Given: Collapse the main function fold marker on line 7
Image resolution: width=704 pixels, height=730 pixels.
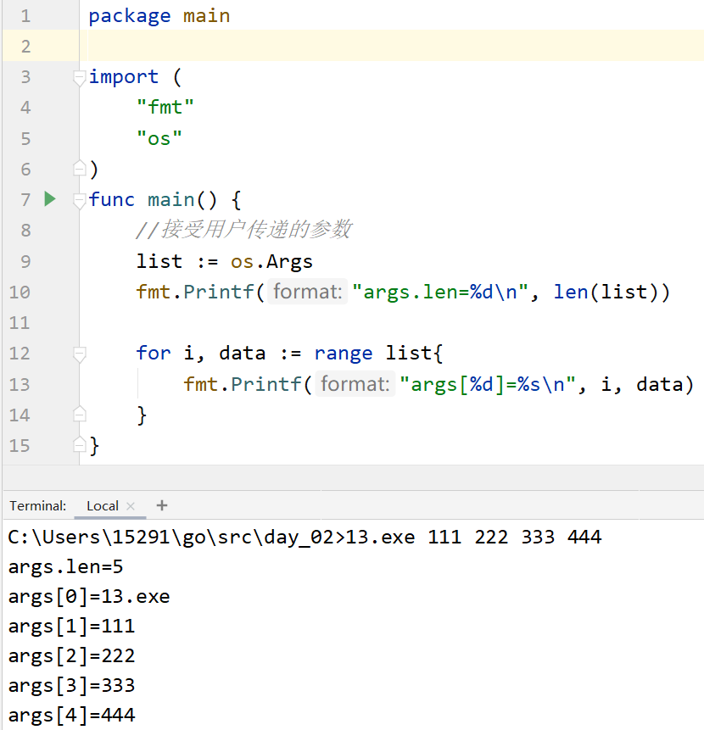Looking at the screenshot, I should click(x=79, y=200).
